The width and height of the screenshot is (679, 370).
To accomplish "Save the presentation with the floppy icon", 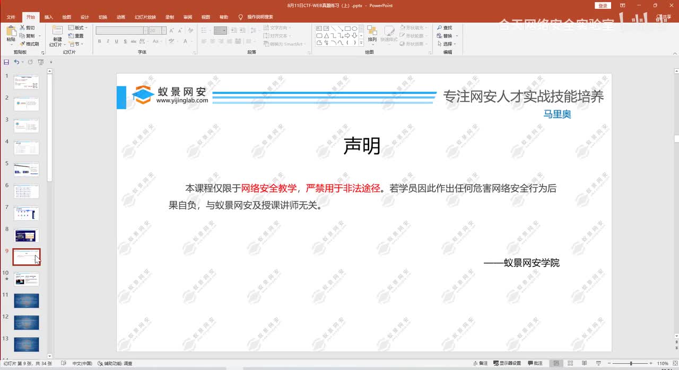I will [6, 62].
